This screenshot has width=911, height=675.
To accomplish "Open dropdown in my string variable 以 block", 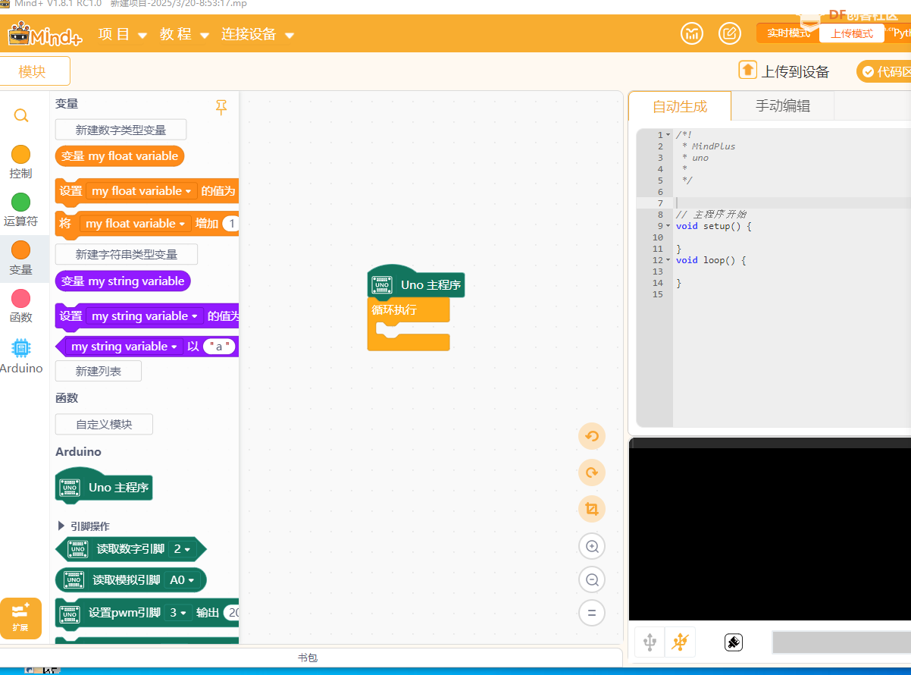I will coord(125,347).
